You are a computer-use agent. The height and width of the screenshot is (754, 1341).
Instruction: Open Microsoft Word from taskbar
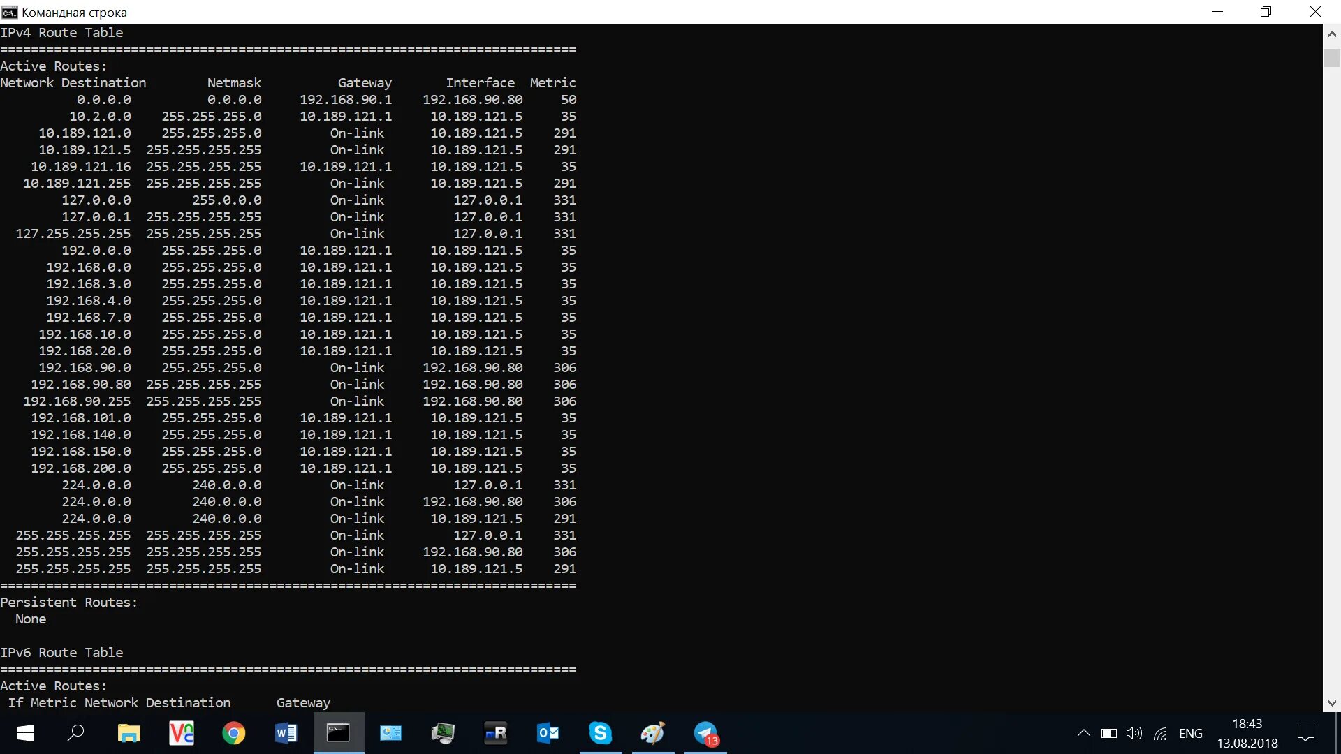[x=286, y=733]
